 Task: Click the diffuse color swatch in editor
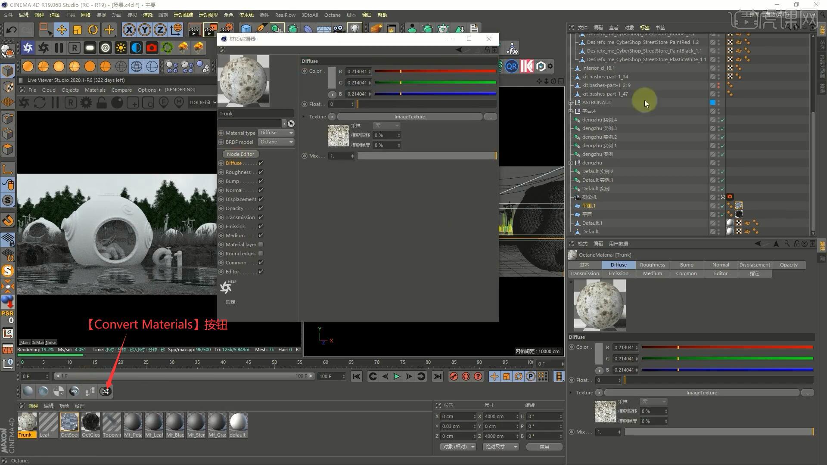pyautogui.click(x=332, y=77)
